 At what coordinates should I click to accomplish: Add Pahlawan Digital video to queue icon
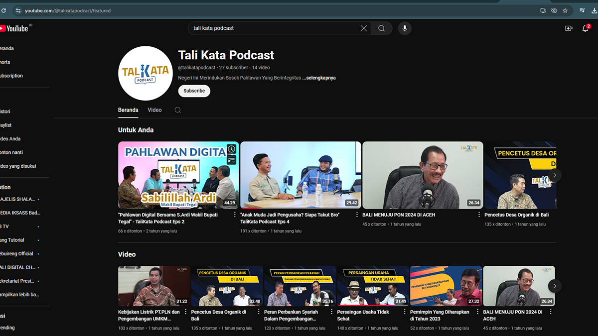231,160
